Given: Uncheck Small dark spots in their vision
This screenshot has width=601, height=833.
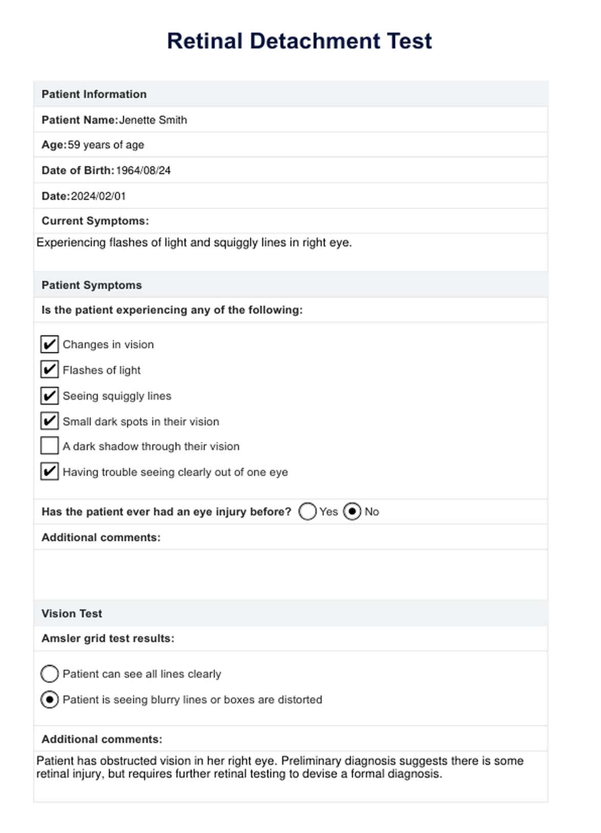Looking at the screenshot, I should pos(50,421).
